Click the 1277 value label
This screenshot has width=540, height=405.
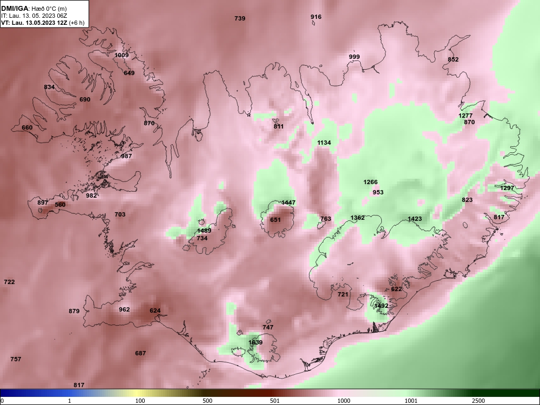click(x=465, y=116)
